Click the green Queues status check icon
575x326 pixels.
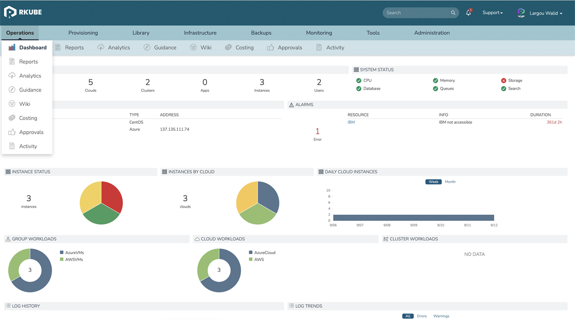pos(436,89)
